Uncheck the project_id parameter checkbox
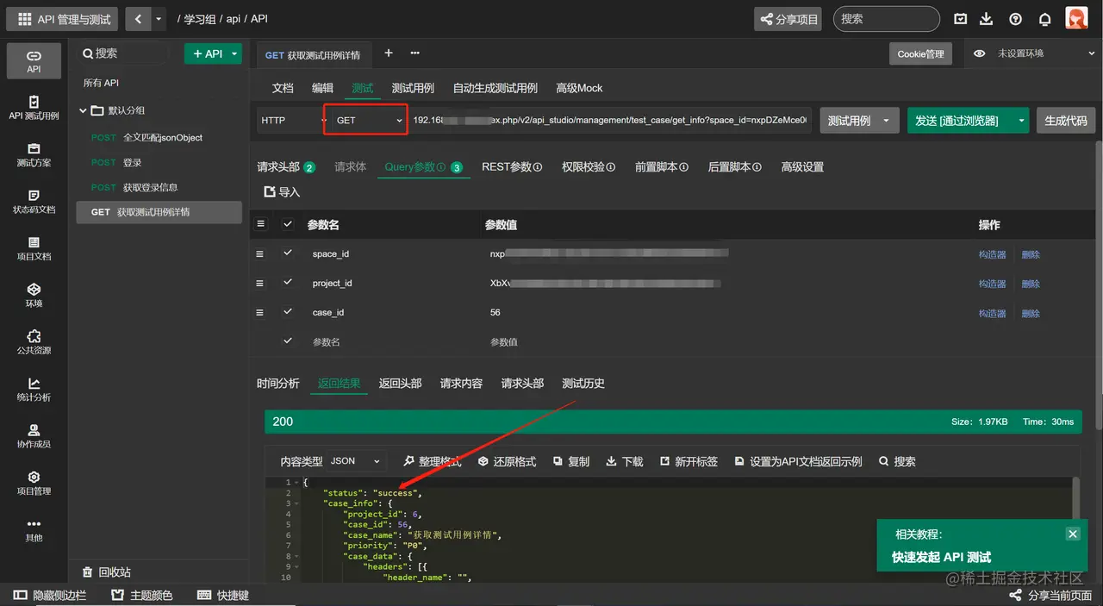The image size is (1103, 606). (x=288, y=283)
